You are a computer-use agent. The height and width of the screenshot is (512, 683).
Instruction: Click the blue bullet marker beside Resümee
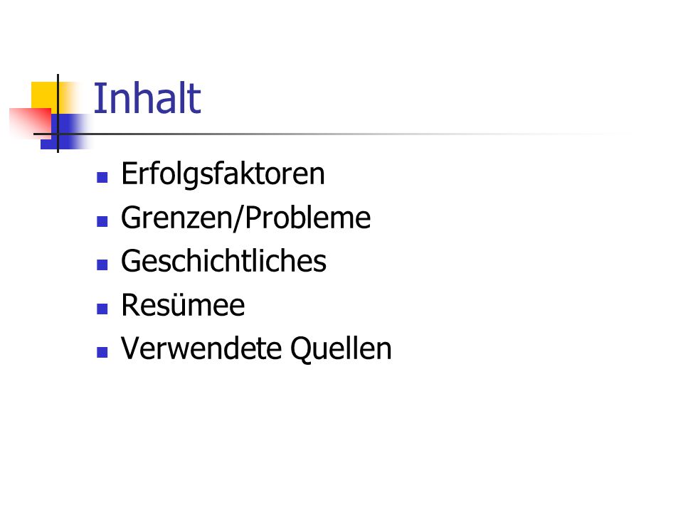(x=102, y=309)
